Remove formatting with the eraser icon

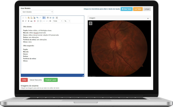click(x=35, y=21)
